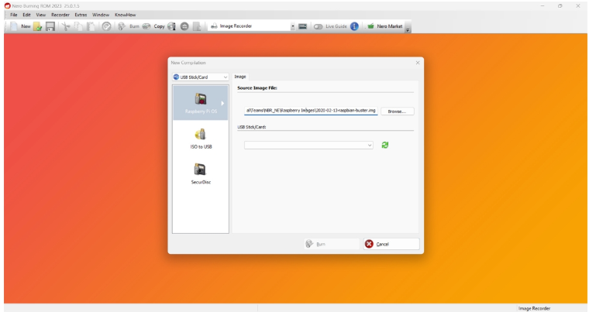This screenshot has width=589, height=312.
Task: Click the Browse... button
Action: [x=397, y=111]
